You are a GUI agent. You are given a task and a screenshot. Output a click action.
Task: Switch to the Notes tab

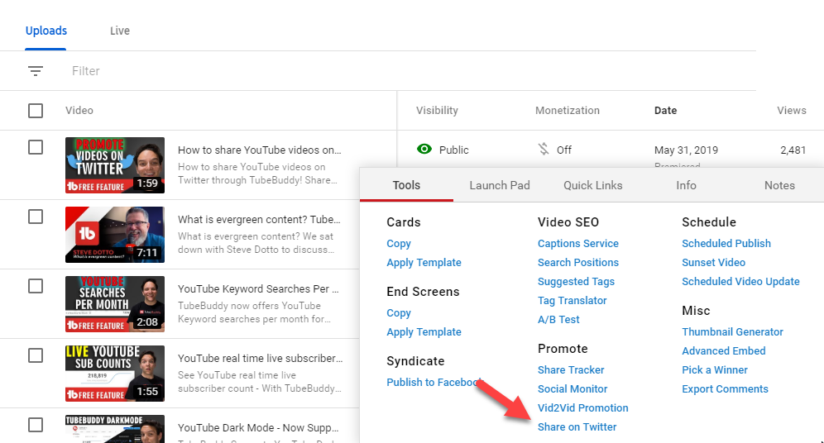coord(778,185)
